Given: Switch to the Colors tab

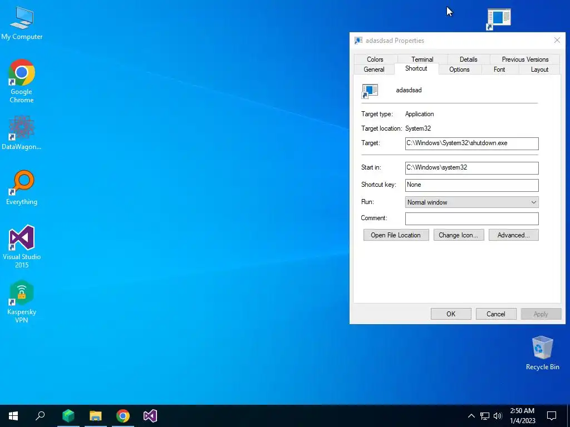Looking at the screenshot, I should [x=375, y=59].
